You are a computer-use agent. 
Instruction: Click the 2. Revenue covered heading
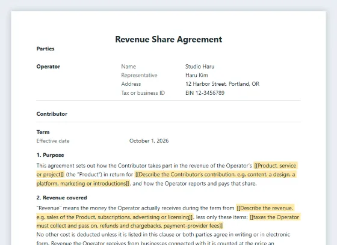[x=61, y=198]
